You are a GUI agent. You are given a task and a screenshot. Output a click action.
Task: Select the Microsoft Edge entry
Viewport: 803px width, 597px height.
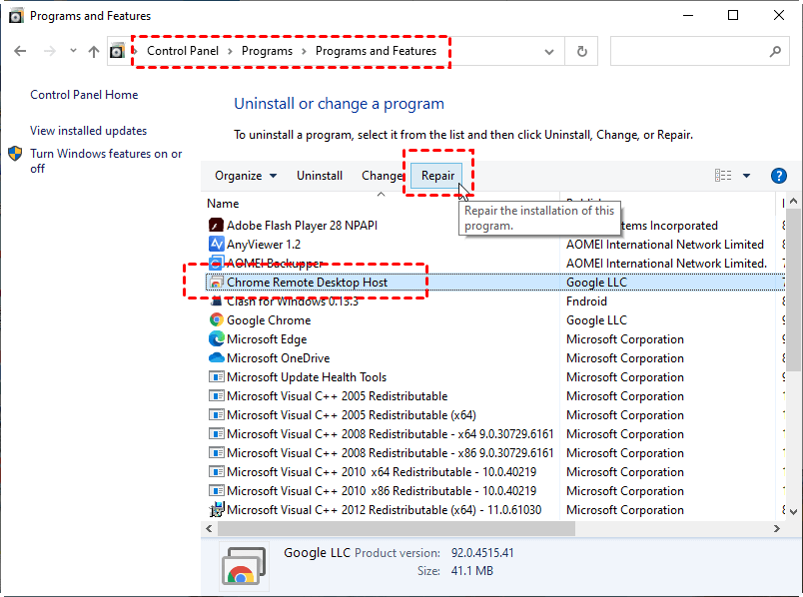(267, 339)
